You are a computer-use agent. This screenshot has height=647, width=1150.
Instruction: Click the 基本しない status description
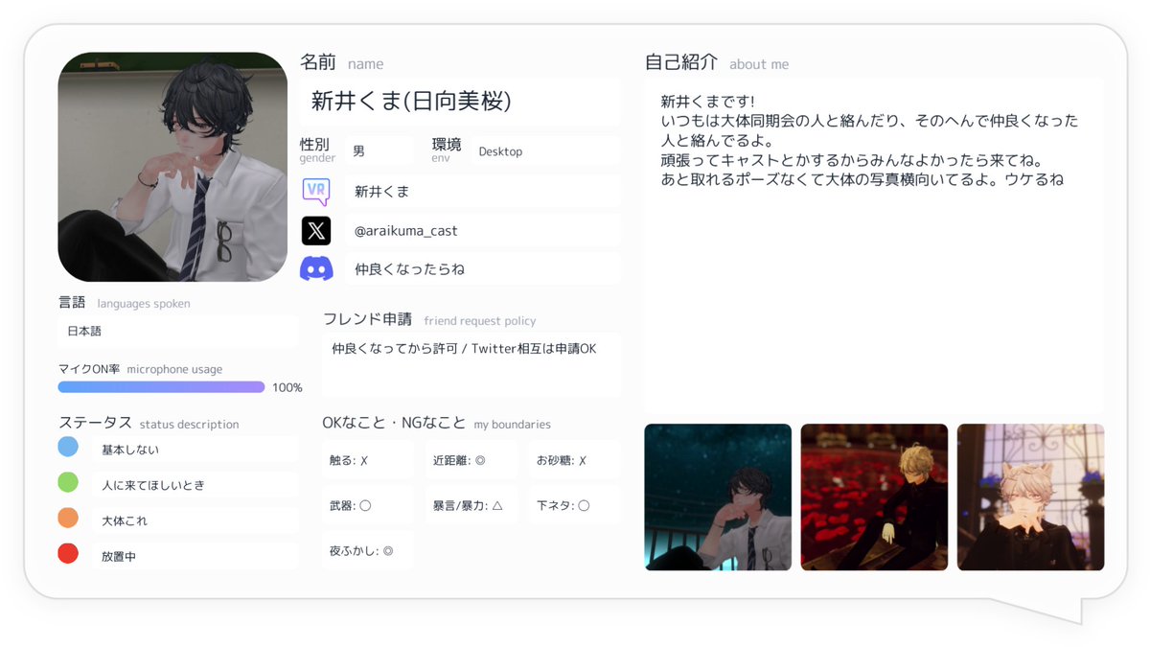[195, 450]
